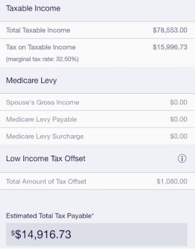This screenshot has height=249, width=195.
Task: Select the Total Amount of Tax Offset row
Action: 97,181
